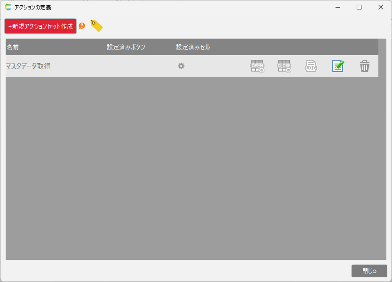
Task: Select the マスタデータ取得 row name
Action: point(28,66)
